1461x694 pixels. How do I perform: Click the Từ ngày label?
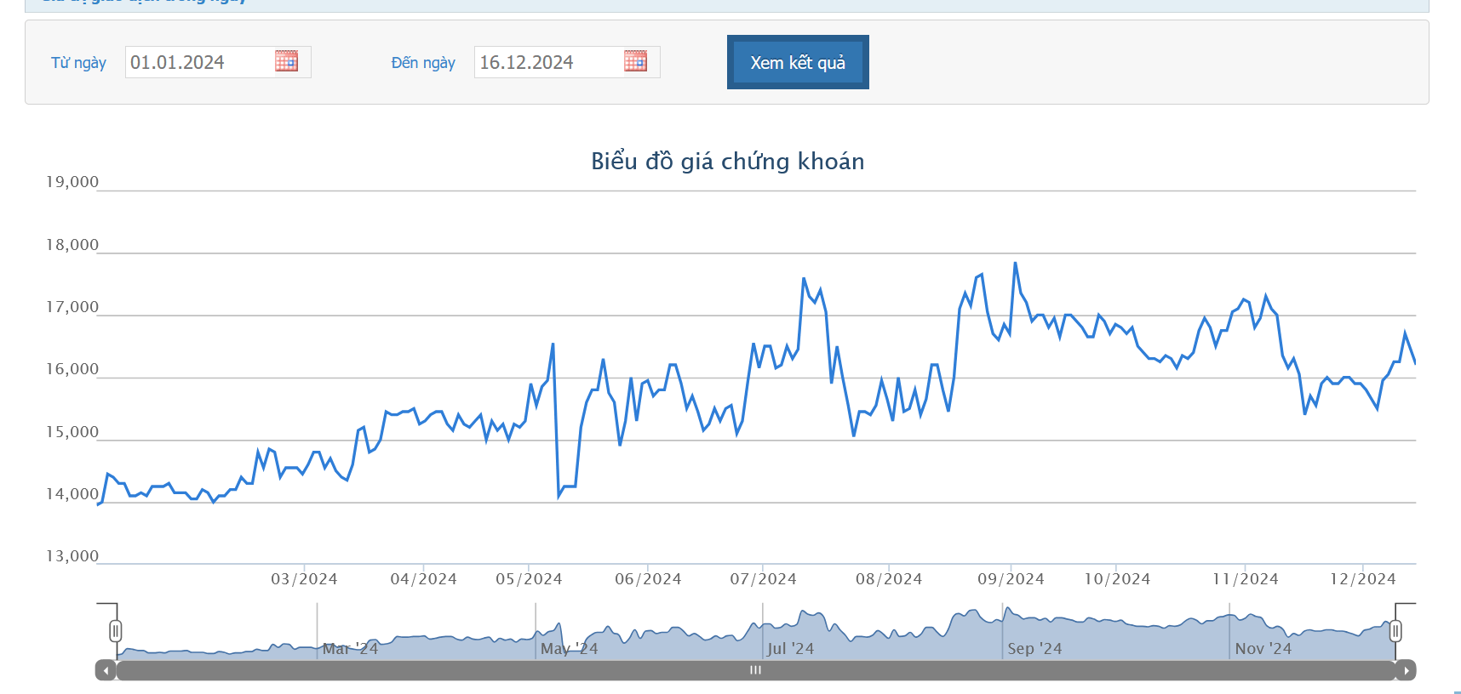[x=78, y=63]
